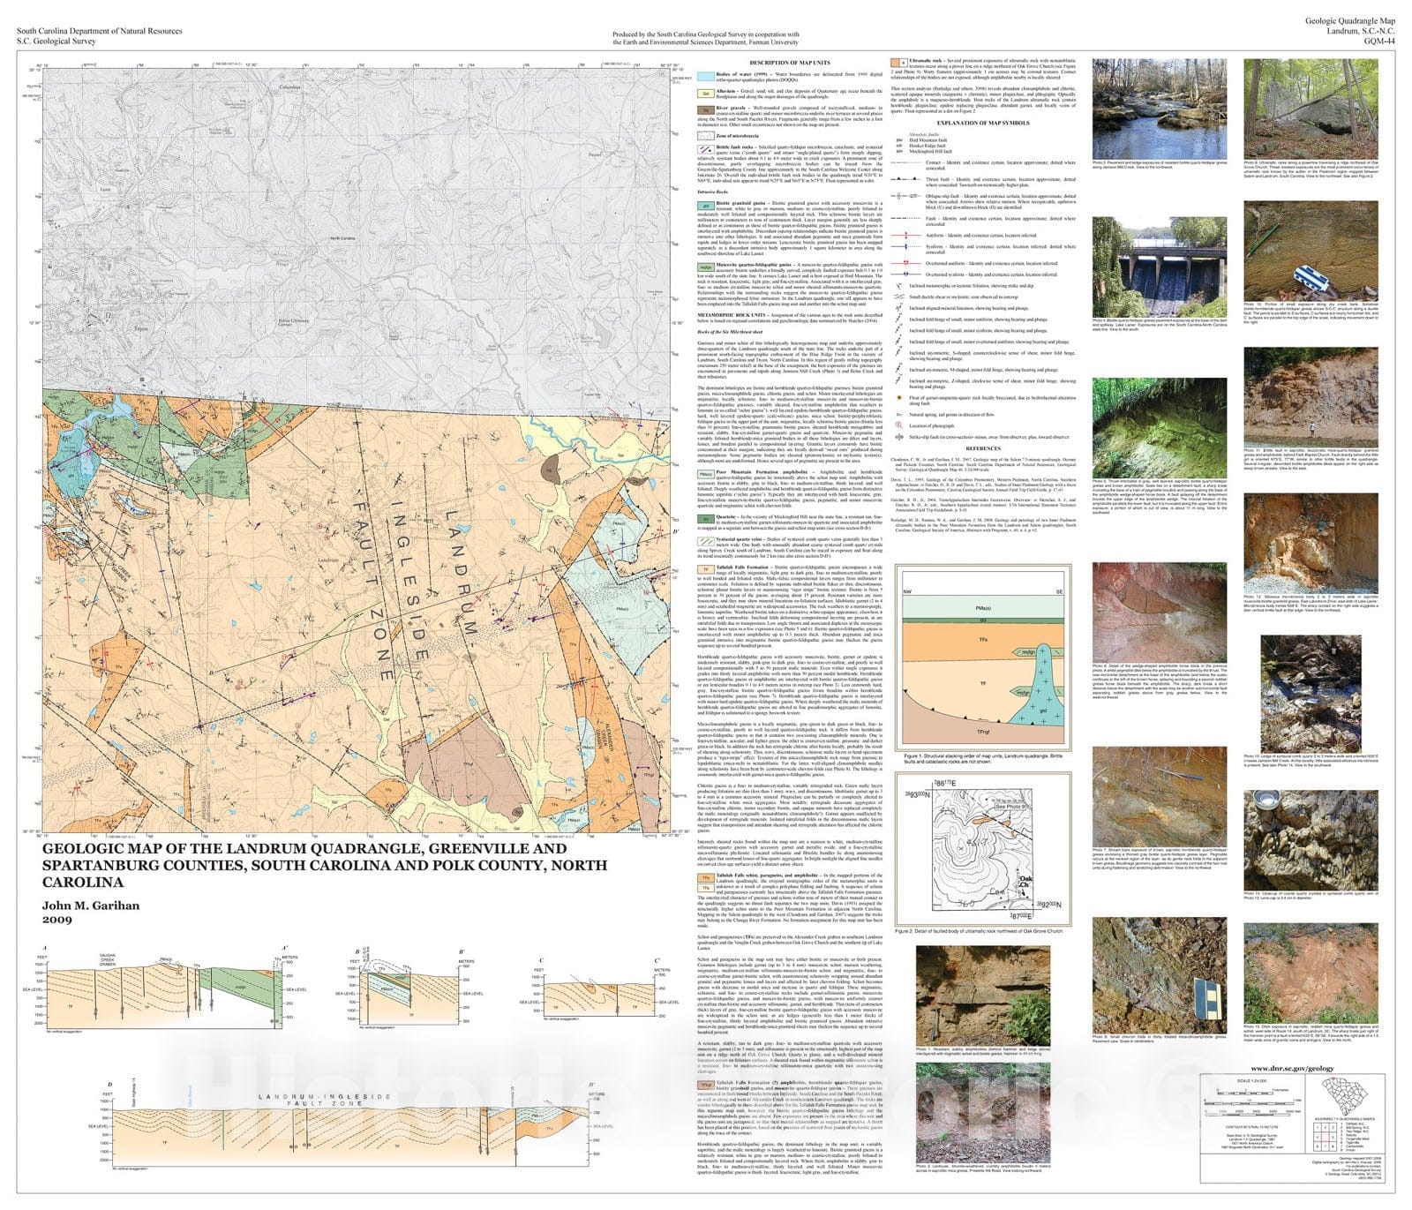Open Photo 5 thrust imbricates exposure image
1412x1210 pixels.
[1160, 427]
